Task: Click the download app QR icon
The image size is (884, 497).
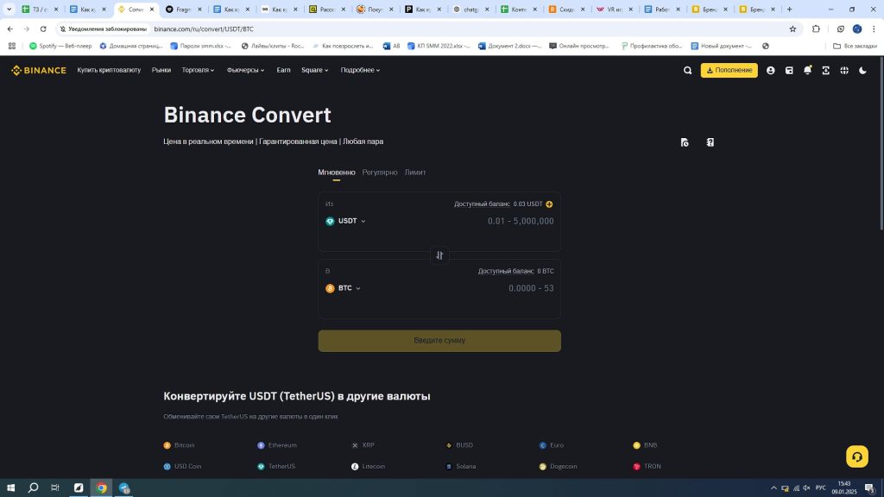Action: point(825,71)
